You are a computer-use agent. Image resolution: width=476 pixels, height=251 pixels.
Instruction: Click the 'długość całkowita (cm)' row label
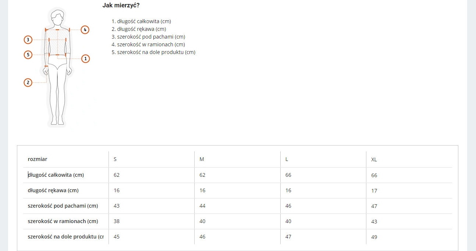click(x=56, y=175)
